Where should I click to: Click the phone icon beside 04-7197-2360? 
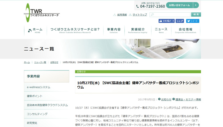pyautogui.click(x=137, y=6)
